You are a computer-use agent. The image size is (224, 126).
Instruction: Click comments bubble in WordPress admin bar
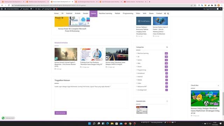pos(32,9)
